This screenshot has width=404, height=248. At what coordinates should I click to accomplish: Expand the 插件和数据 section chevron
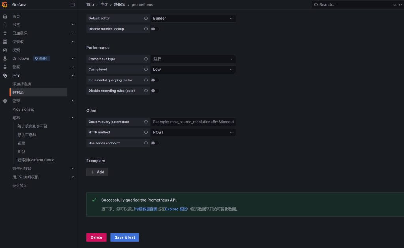point(73,168)
